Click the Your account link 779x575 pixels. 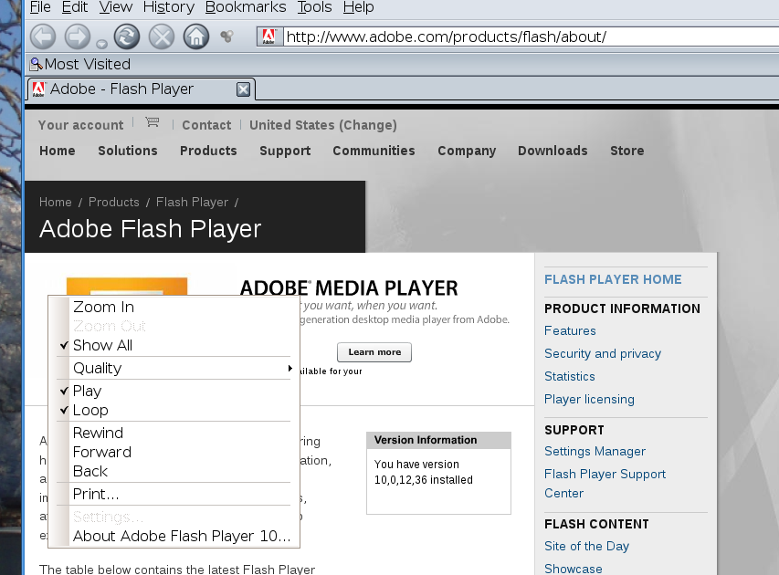pyautogui.click(x=81, y=125)
